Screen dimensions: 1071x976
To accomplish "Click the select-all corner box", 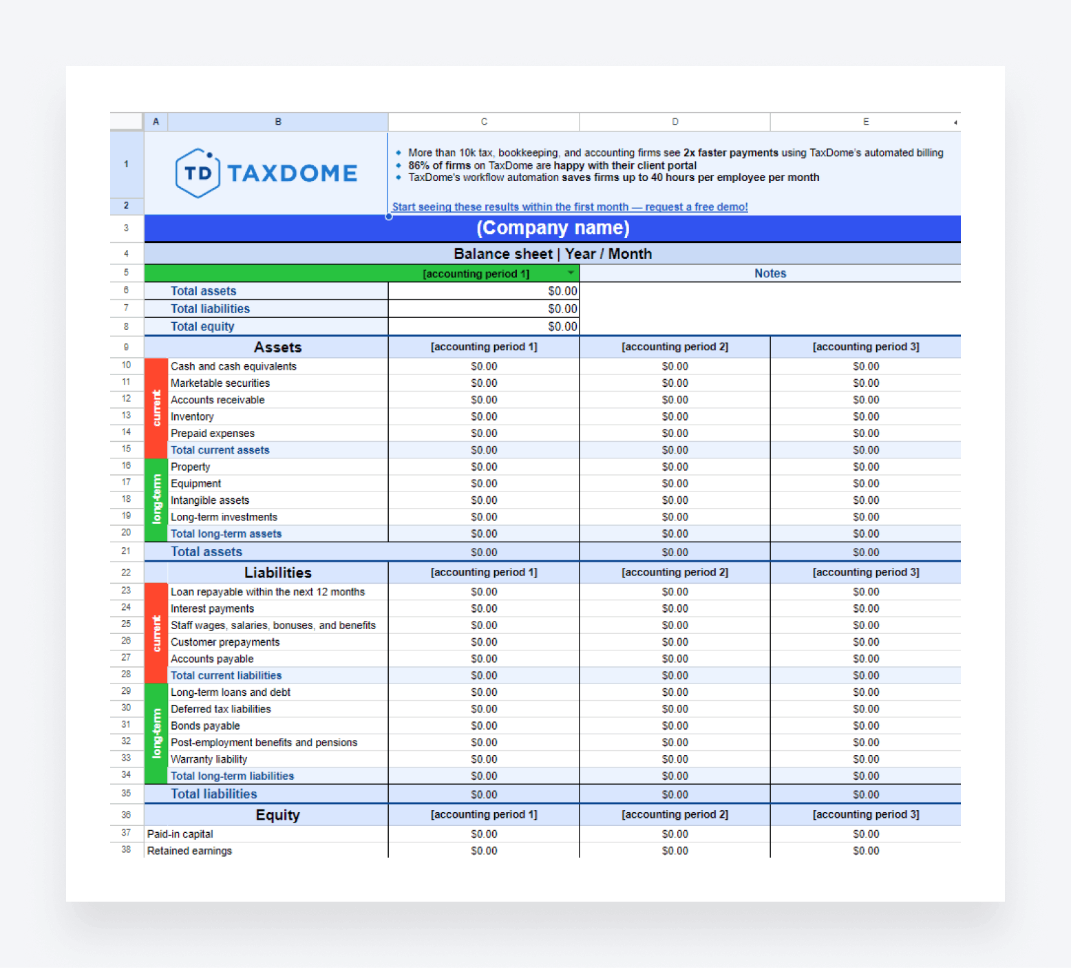I will coord(126,122).
